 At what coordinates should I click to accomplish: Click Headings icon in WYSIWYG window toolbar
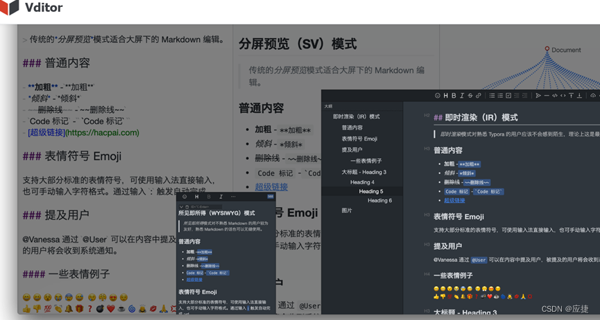pos(197,197)
